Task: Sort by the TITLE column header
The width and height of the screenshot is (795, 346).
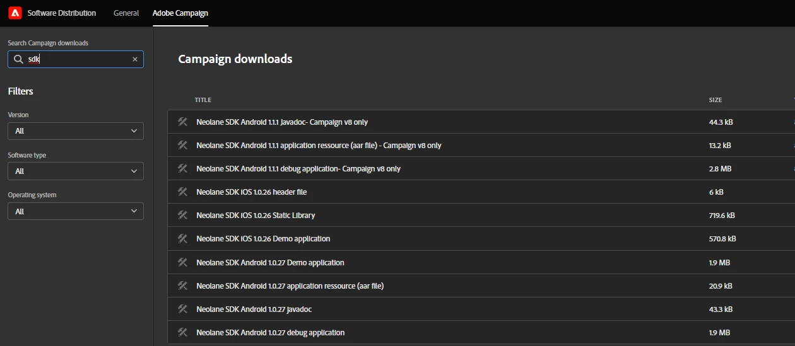Action: [203, 100]
